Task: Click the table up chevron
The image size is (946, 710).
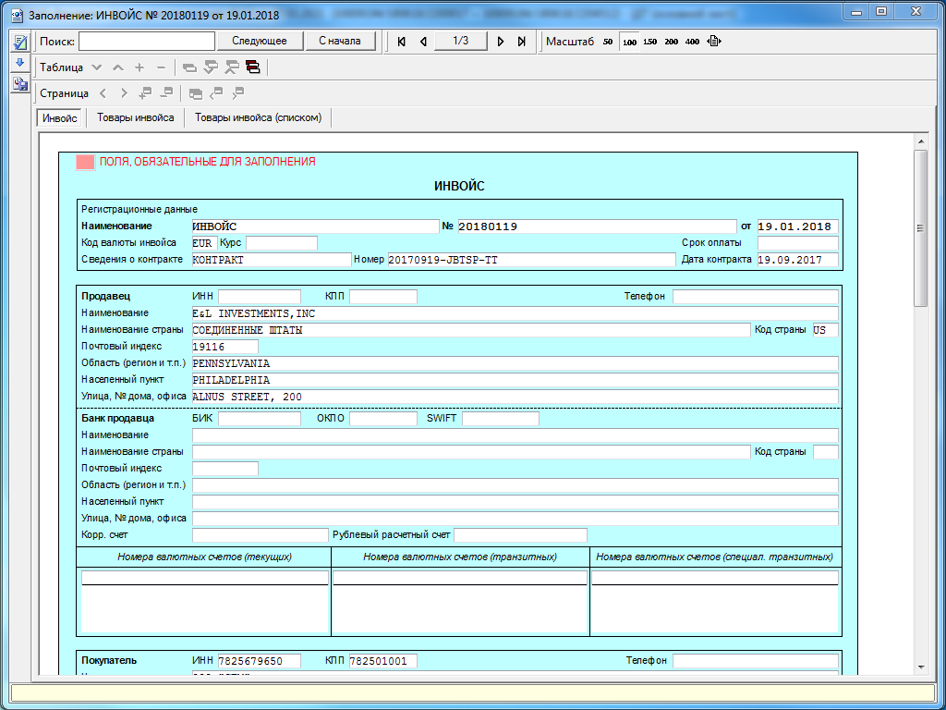Action: tap(117, 67)
